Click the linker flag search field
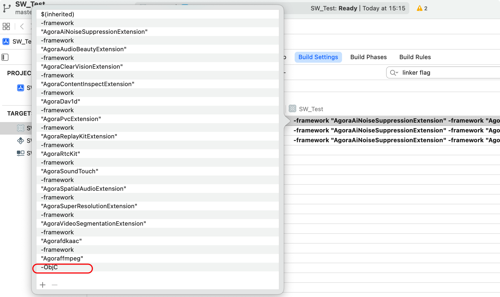The width and height of the screenshot is (500, 297). click(x=443, y=73)
